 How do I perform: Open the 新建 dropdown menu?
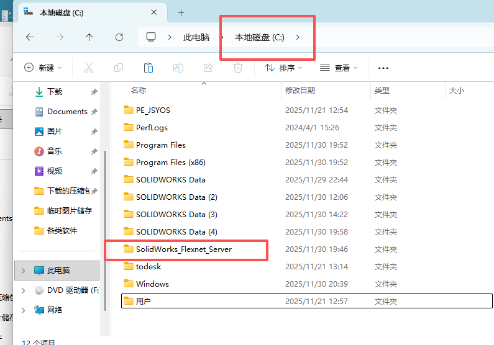[43, 68]
